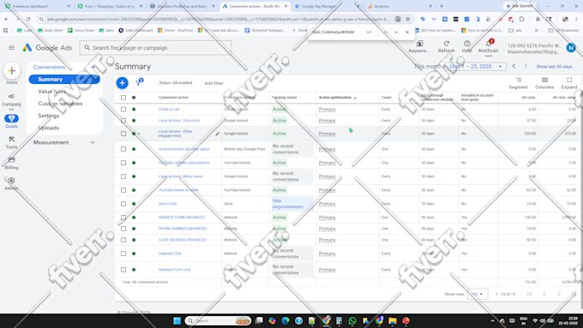Click Show last 30 days link
The height and width of the screenshot is (328, 583).
[x=554, y=67]
